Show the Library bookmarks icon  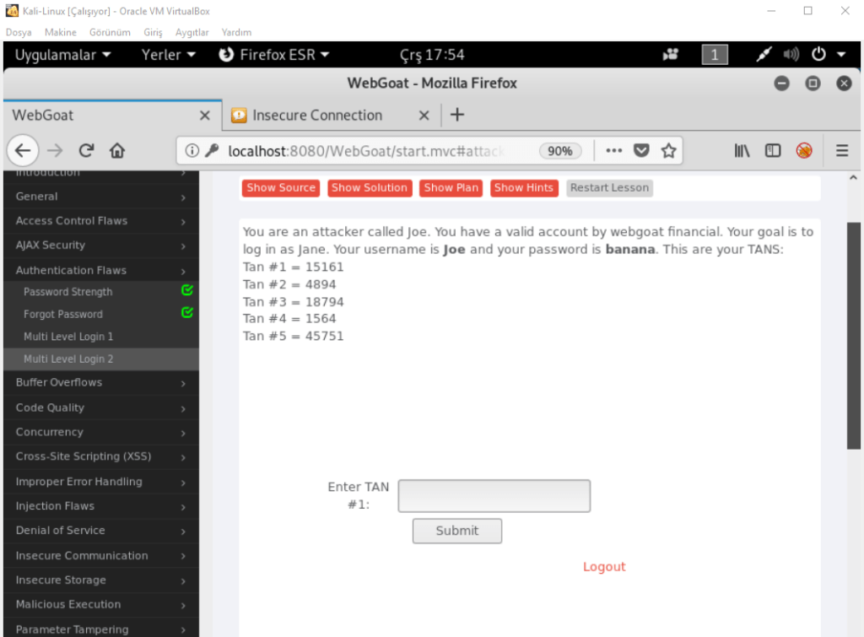pyautogui.click(x=742, y=151)
